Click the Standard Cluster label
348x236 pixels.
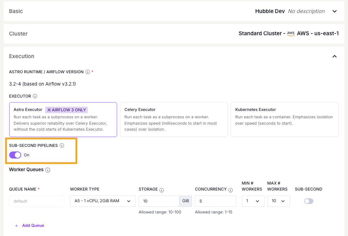point(260,33)
